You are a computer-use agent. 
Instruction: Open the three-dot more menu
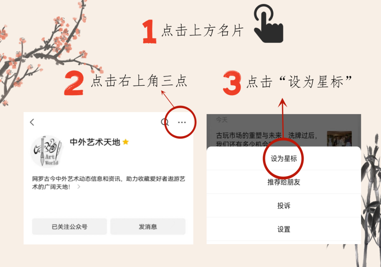(182, 122)
